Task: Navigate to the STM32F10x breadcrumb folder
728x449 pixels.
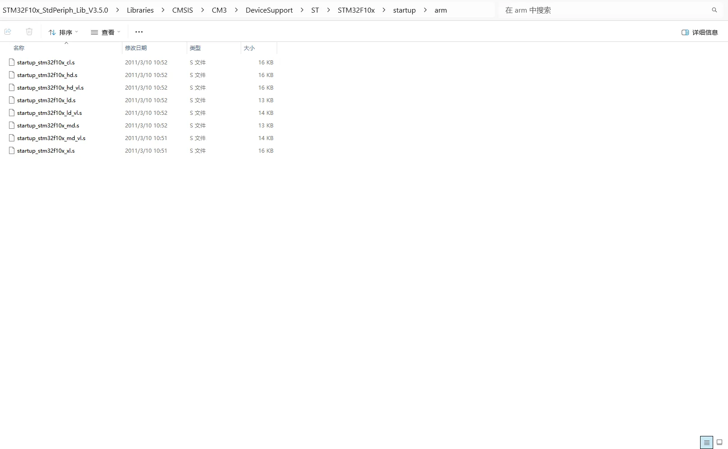Action: click(356, 10)
